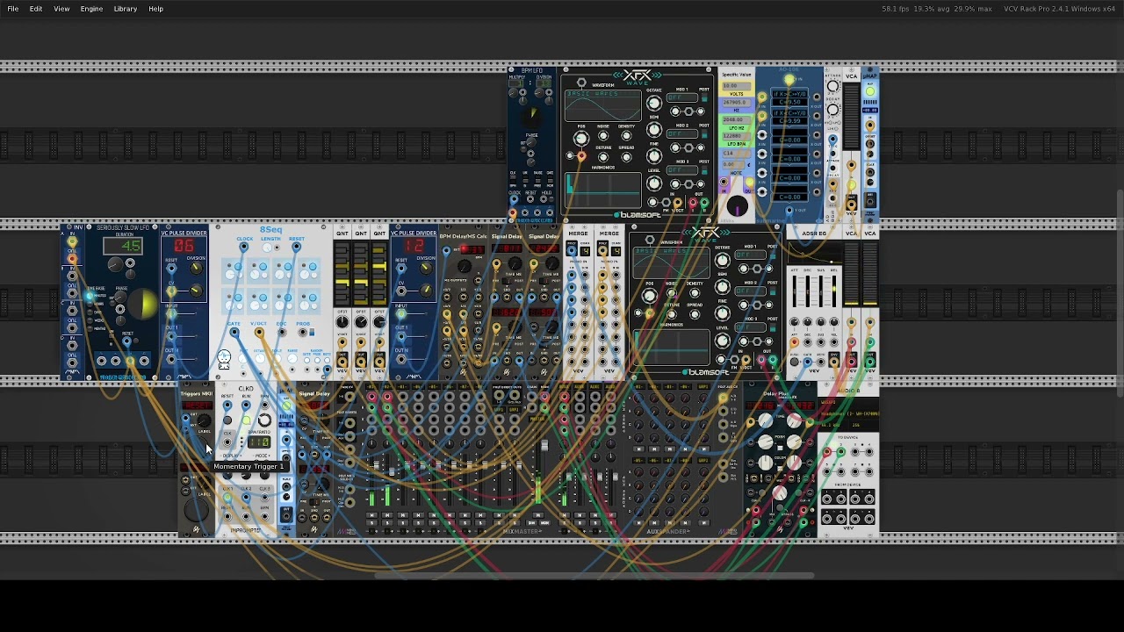Click the master fader on MixMaster
This screenshot has height=632, width=1124.
[544, 445]
